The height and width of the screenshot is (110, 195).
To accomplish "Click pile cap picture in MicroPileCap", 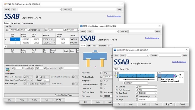I will click(95, 59).
